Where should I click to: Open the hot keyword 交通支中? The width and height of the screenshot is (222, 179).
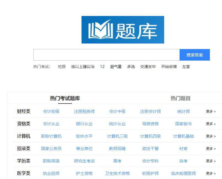[148, 67]
